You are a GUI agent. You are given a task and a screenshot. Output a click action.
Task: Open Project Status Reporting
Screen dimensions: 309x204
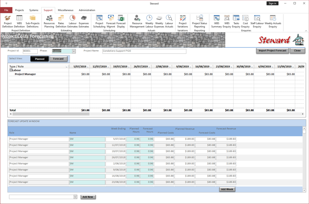click(199, 22)
